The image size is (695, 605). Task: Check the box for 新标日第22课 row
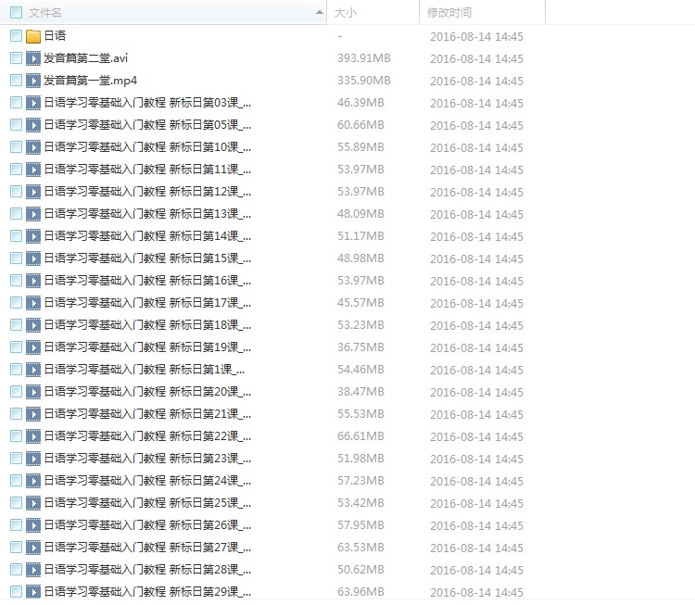(x=16, y=436)
